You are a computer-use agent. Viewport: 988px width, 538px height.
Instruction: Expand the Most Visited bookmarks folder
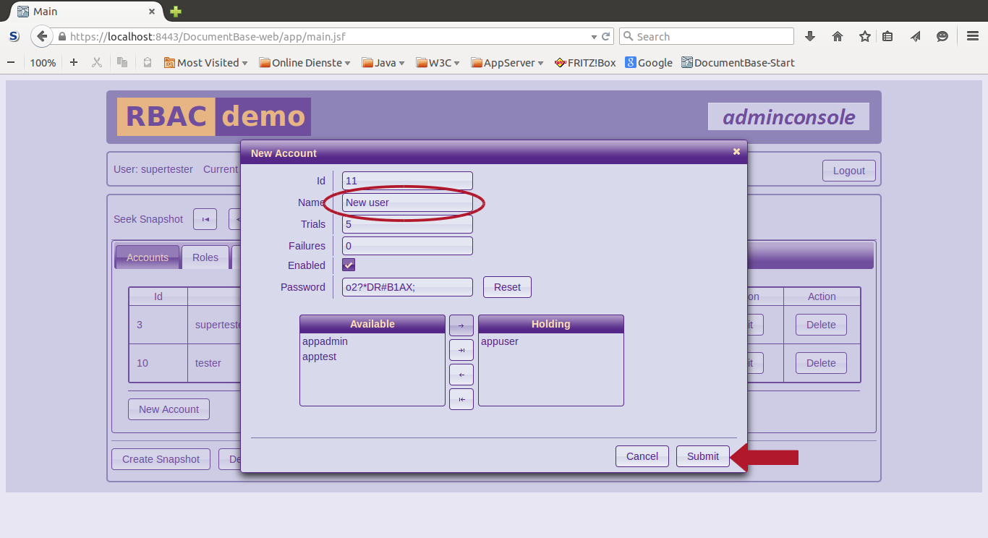coord(206,63)
